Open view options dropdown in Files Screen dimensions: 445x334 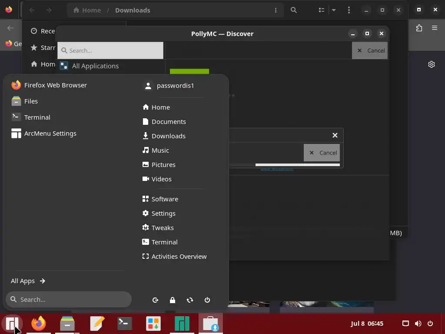[x=334, y=10]
